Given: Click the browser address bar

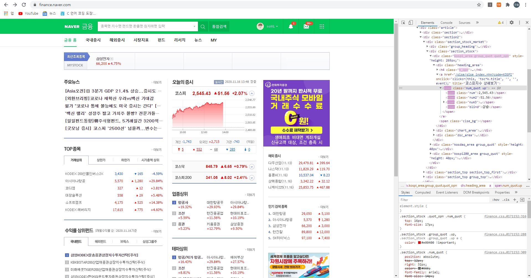Looking at the screenshot, I should click(255, 5).
